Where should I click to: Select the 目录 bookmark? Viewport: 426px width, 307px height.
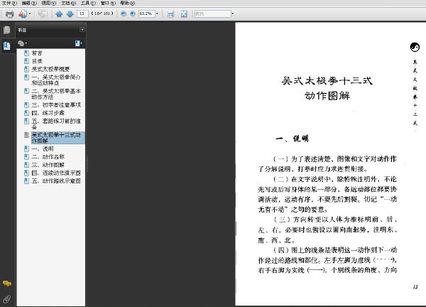coord(37,61)
